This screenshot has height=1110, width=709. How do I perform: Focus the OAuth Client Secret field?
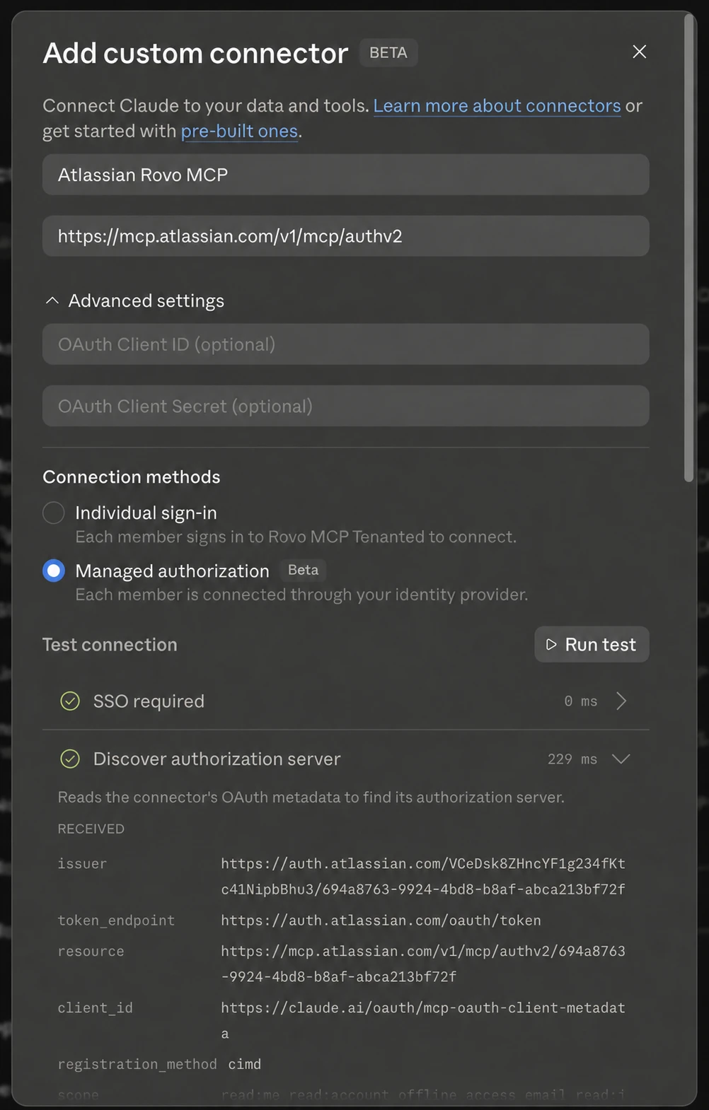tap(345, 406)
